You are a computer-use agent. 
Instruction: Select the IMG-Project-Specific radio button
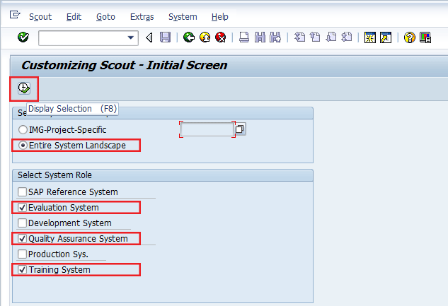[23, 130]
